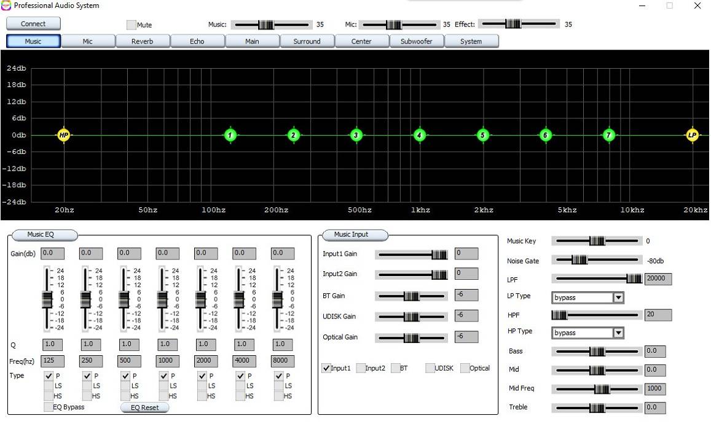Check the HS type for the 500 Hz band
The width and height of the screenshot is (711, 424).
click(125, 396)
